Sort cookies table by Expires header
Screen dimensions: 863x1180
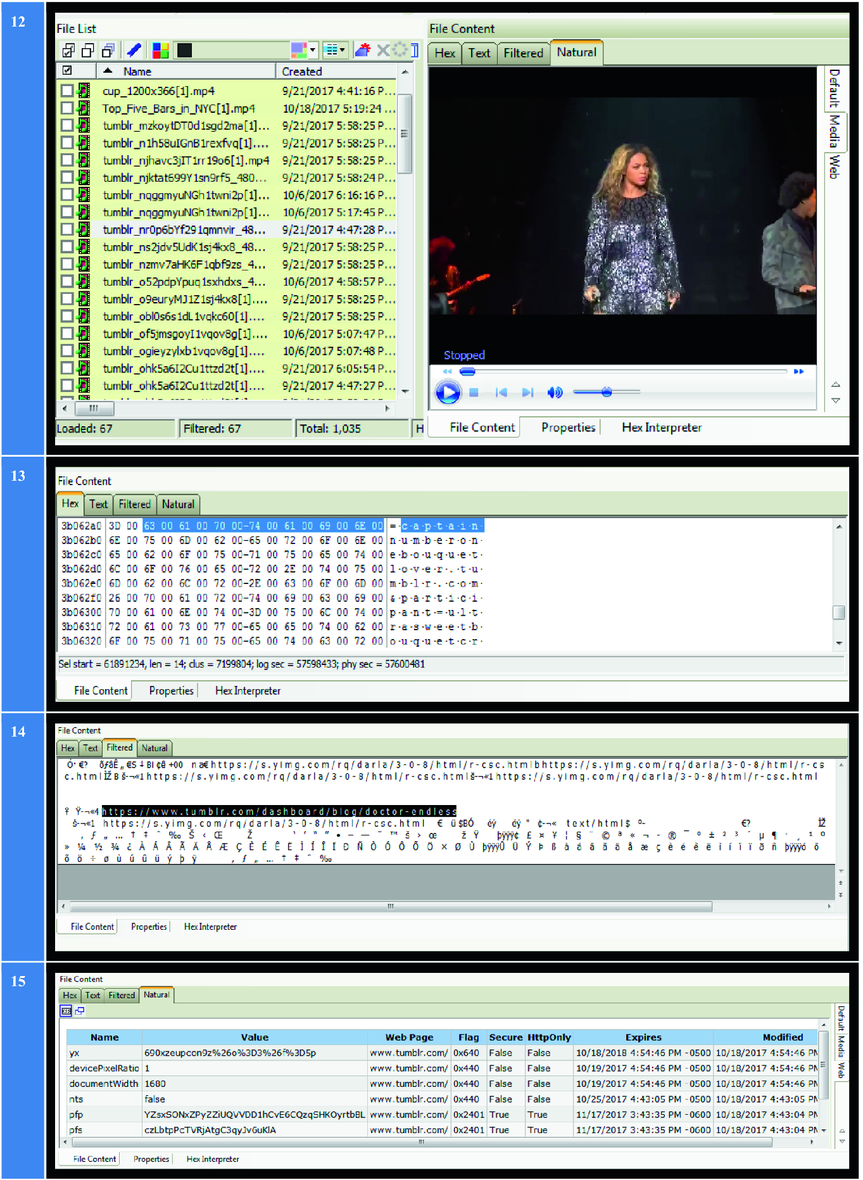point(643,1037)
